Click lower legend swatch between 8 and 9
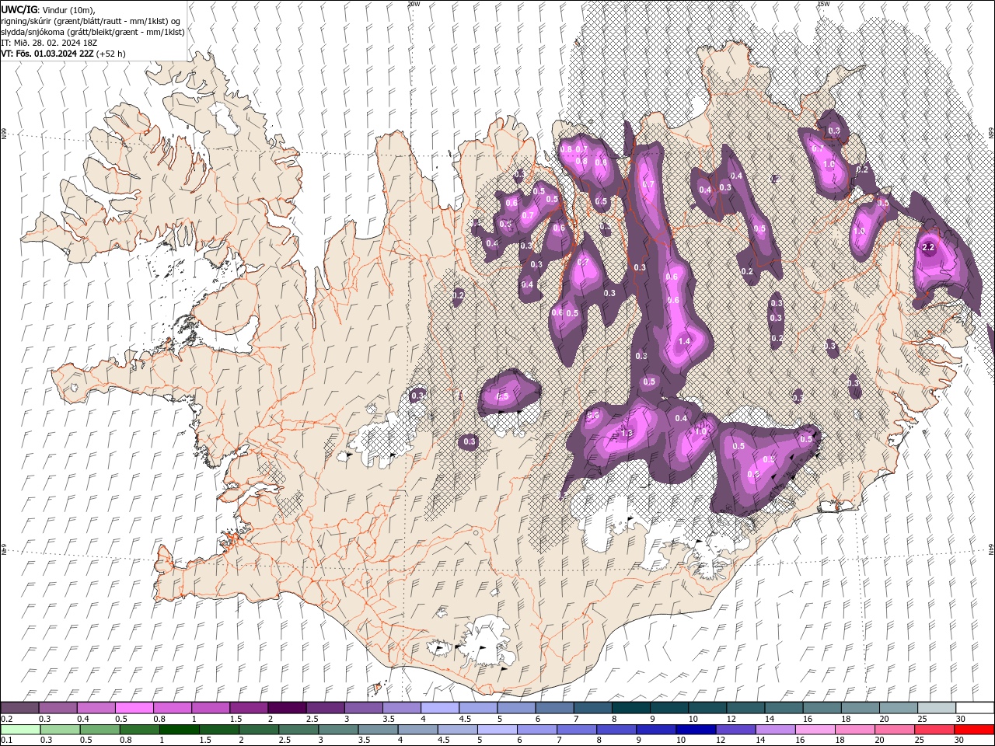This screenshot has height=746, width=995. click(x=616, y=730)
